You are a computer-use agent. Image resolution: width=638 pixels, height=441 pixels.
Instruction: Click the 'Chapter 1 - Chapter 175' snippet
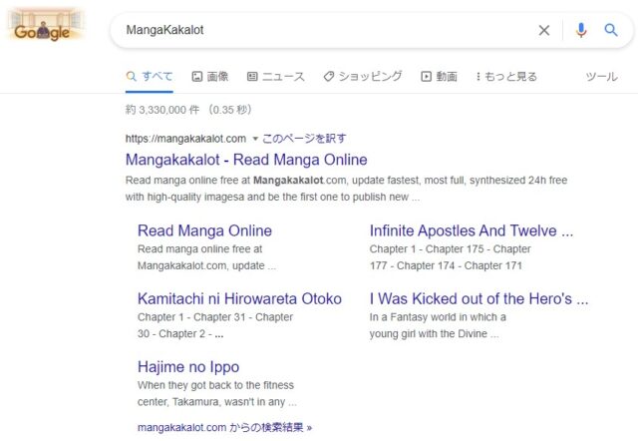click(450, 257)
